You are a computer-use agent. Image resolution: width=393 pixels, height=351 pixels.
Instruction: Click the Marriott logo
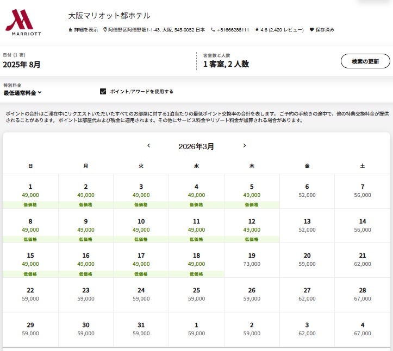click(x=23, y=23)
